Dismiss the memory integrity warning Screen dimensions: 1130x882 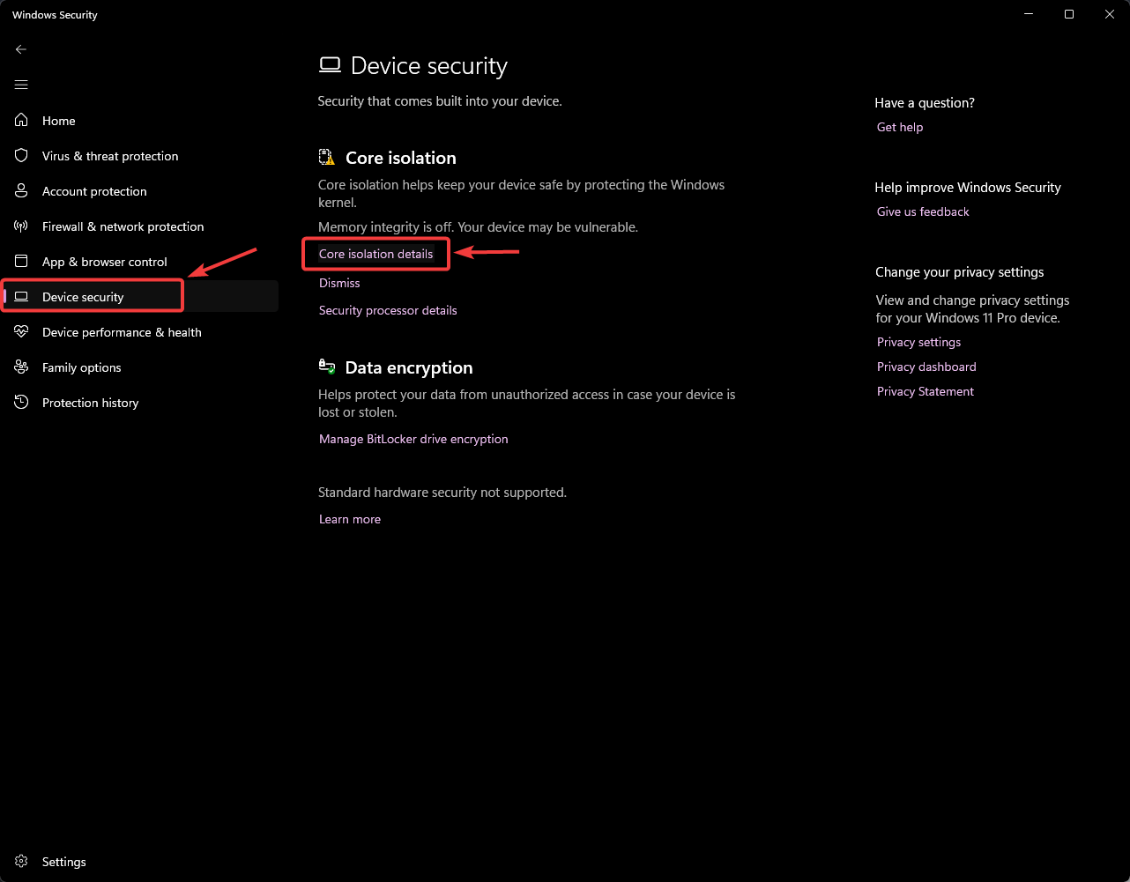339,283
